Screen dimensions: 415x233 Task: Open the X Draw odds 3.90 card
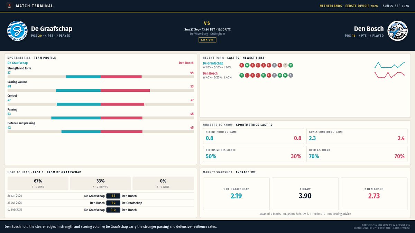(x=305, y=194)
